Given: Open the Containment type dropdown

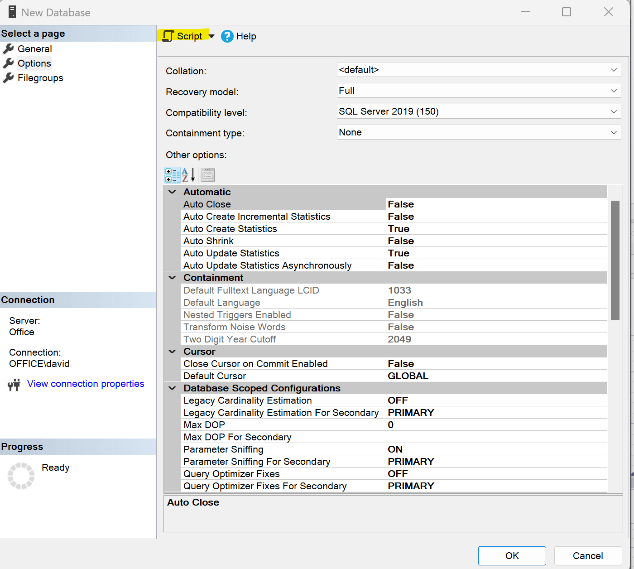Looking at the screenshot, I should tap(614, 132).
